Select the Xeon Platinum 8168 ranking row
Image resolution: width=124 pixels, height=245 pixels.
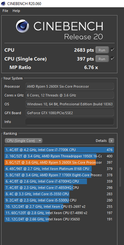click(x=59, y=169)
